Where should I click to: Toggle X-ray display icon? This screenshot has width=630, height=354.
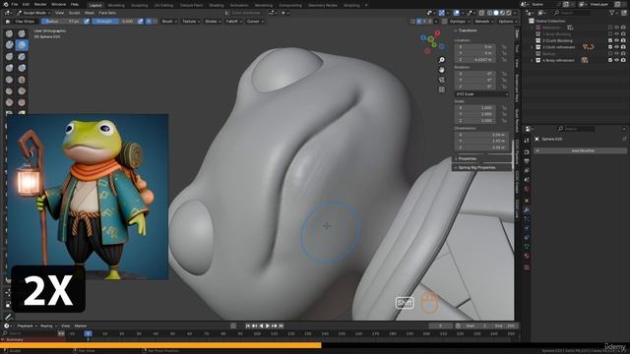click(481, 13)
